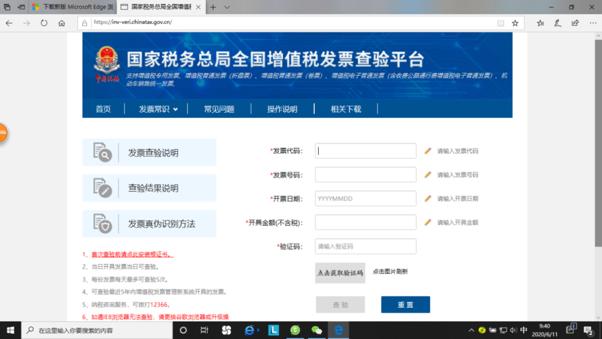Open 操作说明 navigation item

pyautogui.click(x=282, y=109)
